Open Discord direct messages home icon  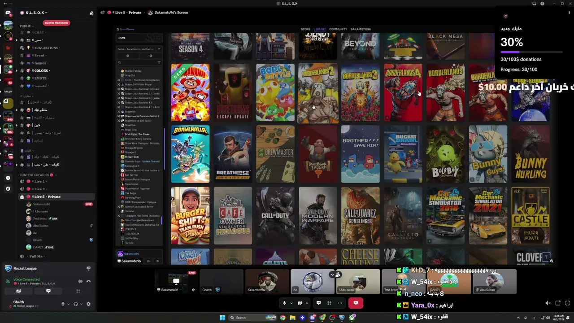pyautogui.click(x=8, y=13)
